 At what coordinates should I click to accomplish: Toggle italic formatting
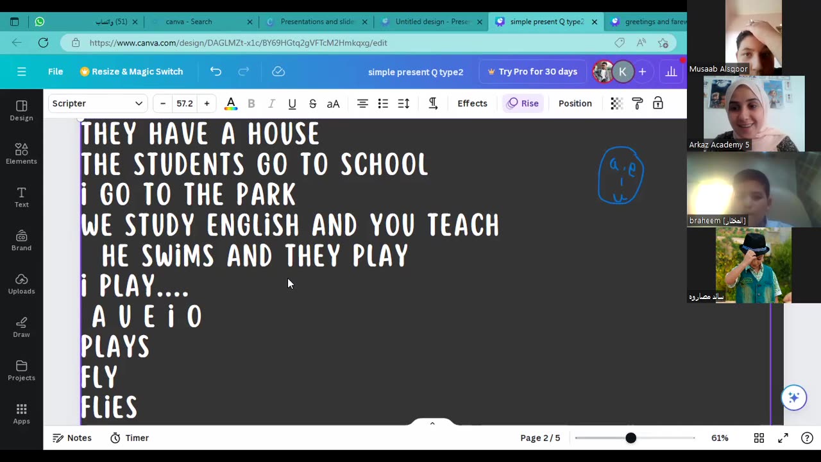(x=271, y=103)
